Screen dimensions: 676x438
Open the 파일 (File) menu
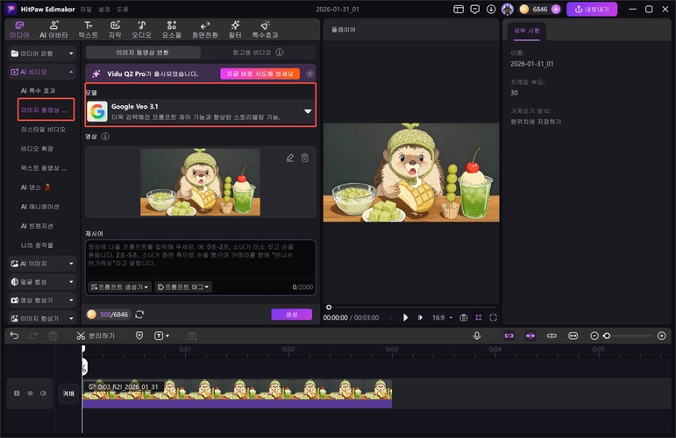coord(86,9)
